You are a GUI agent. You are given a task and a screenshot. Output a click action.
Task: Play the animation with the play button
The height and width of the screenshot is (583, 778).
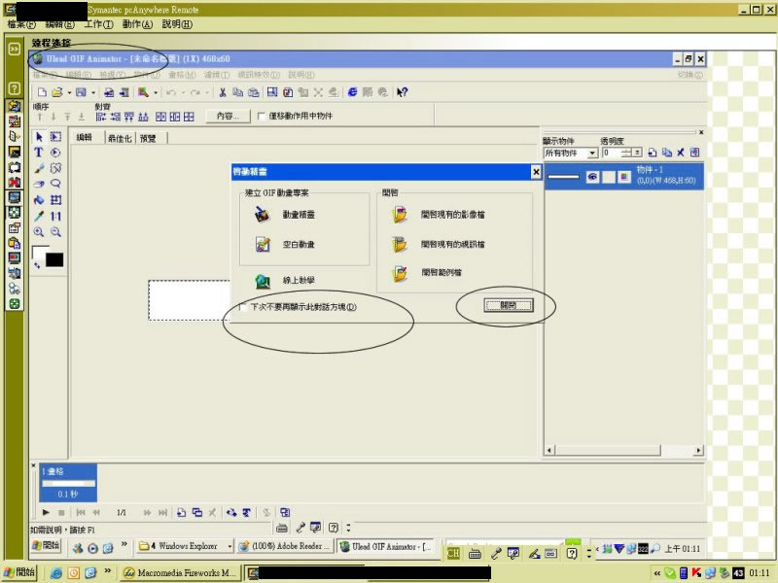46,512
